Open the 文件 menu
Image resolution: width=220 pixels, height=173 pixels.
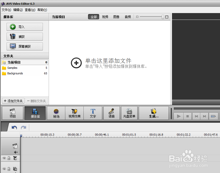tap(6, 10)
